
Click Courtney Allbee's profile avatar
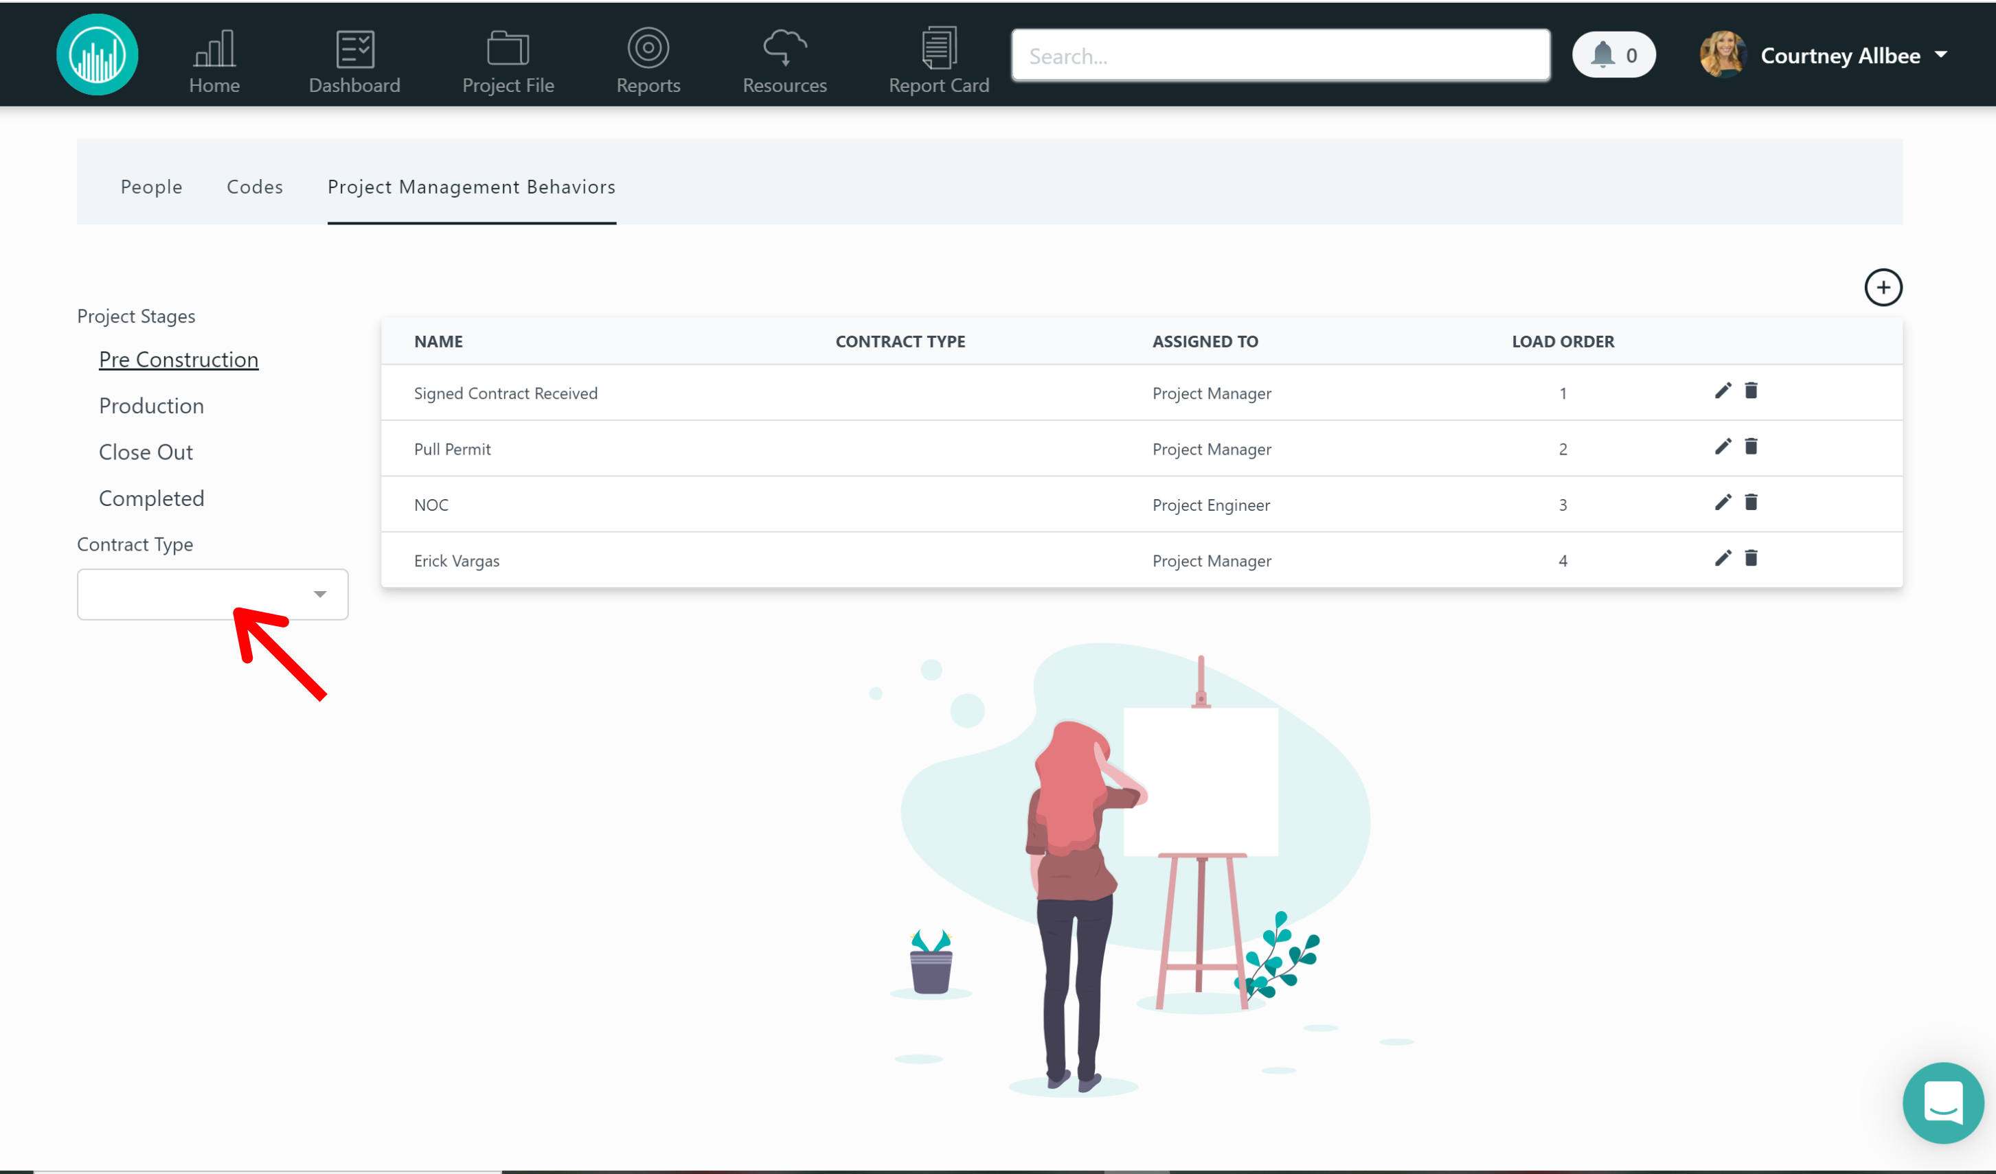tap(1722, 55)
